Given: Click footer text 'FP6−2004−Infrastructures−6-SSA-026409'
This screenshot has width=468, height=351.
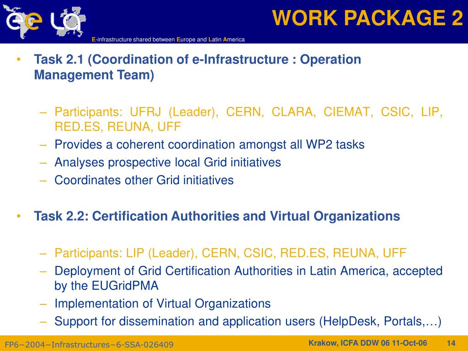Looking at the screenshot, I should 89,345.
